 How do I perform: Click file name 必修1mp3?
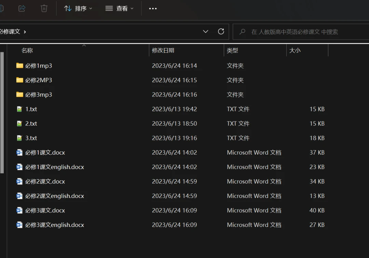pyautogui.click(x=39, y=66)
